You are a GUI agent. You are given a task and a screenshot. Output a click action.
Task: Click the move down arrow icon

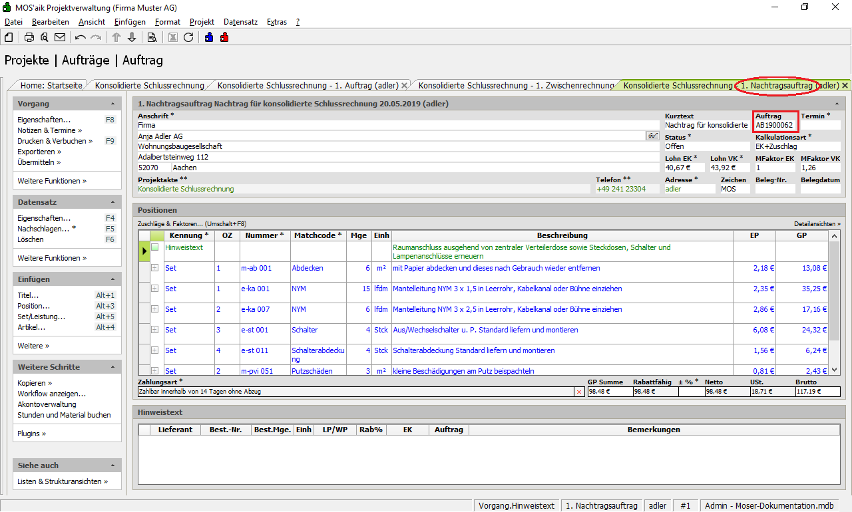132,37
